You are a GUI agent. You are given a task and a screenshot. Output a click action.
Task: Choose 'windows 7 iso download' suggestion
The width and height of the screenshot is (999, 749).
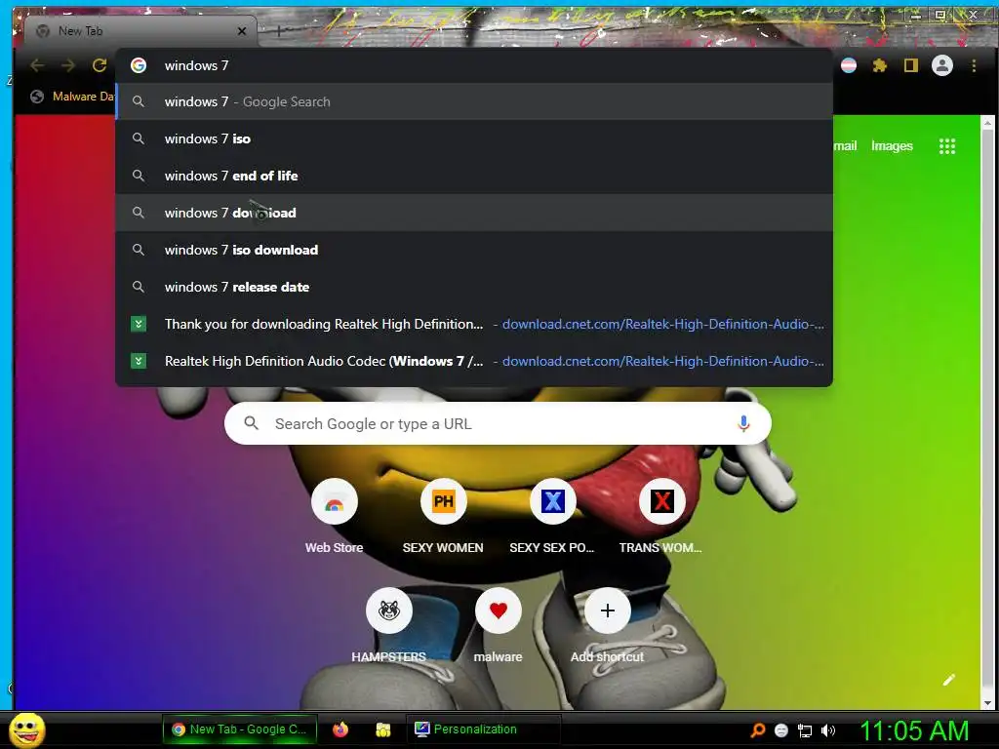coord(474,250)
